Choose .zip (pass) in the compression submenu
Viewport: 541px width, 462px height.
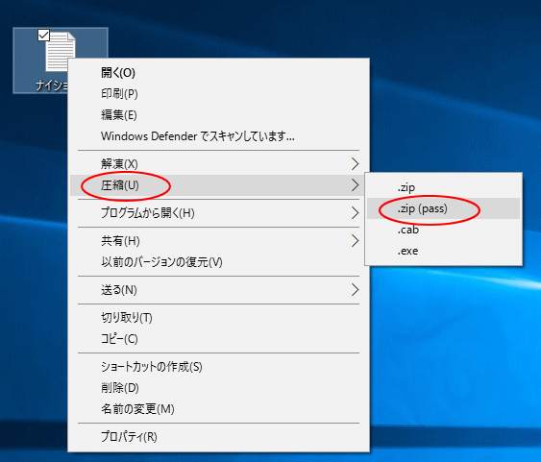(x=443, y=208)
